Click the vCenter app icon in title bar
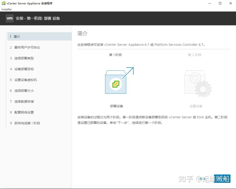Image resolution: width=236 pixels, height=189 pixels. pyautogui.click(x=3, y=3)
